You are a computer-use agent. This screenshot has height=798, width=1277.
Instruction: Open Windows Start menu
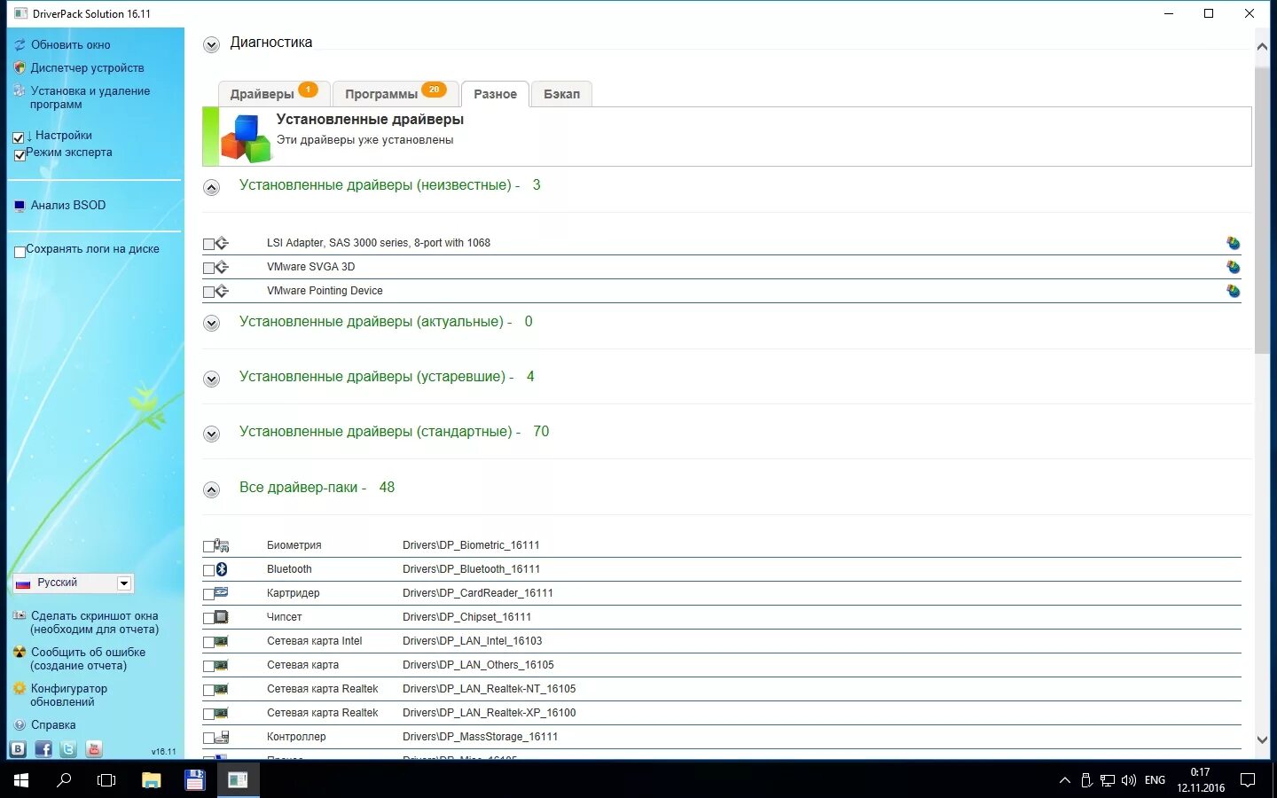click(21, 780)
